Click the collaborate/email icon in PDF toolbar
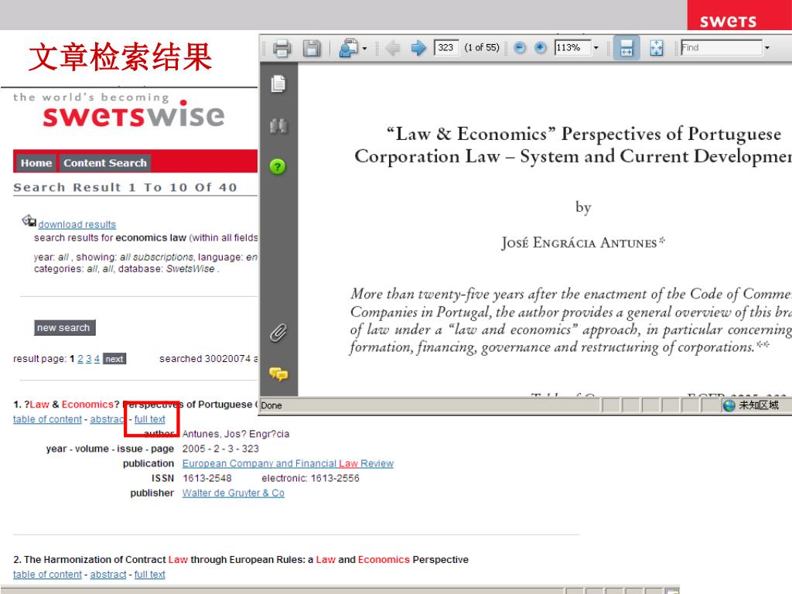 pyautogui.click(x=348, y=49)
